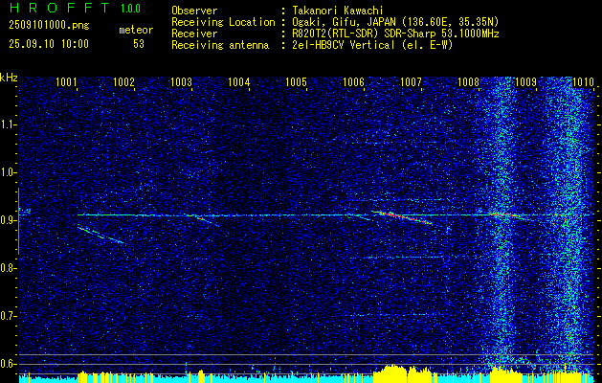Click the R820T2(RTL-SDR) SDR-Sharp 53.1000MHz text

[394, 34]
